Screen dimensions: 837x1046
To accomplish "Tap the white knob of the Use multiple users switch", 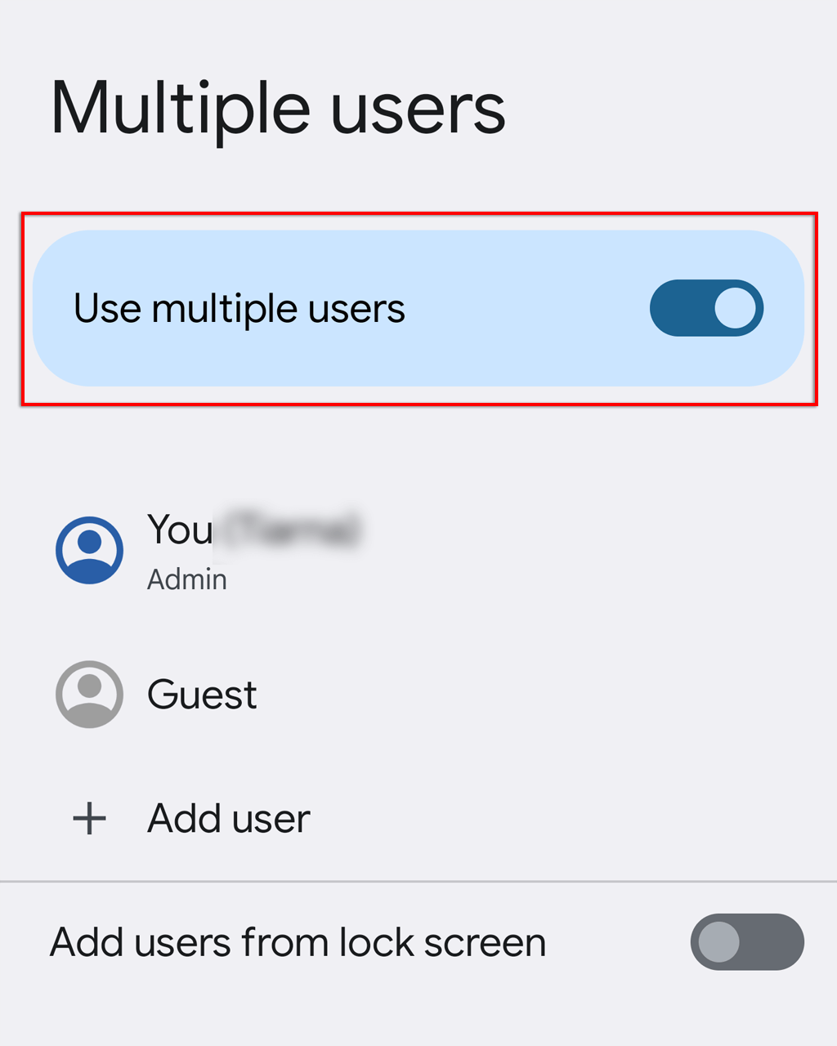I will coord(735,309).
